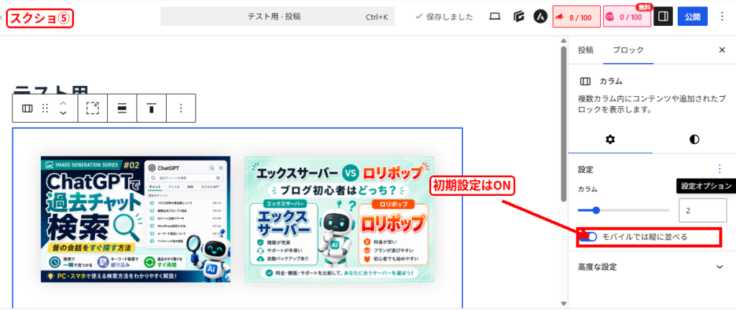736x310 pixels.
Task: Select the ブロック tab
Action: tap(628, 50)
